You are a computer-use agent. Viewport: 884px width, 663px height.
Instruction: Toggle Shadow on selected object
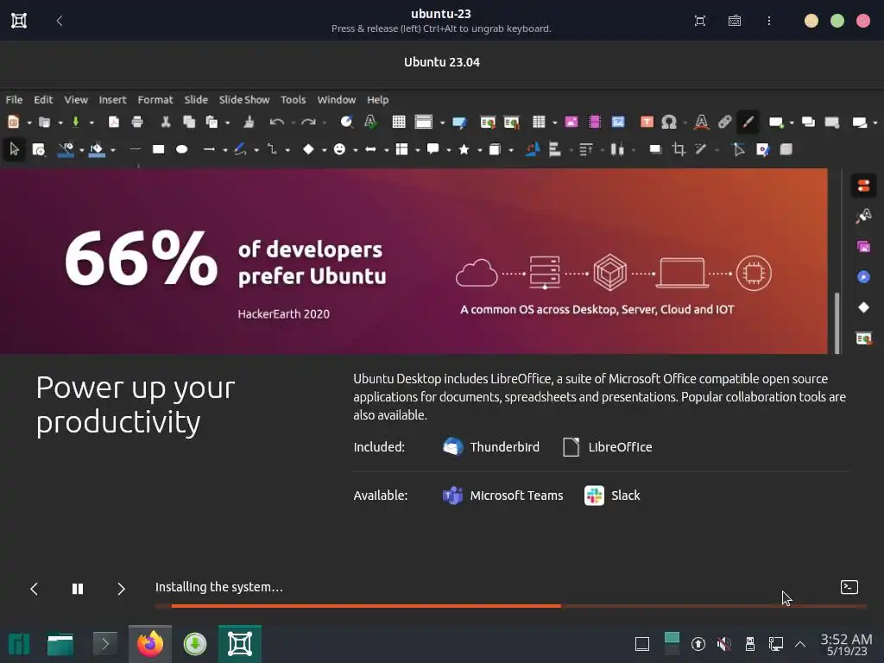click(x=655, y=149)
